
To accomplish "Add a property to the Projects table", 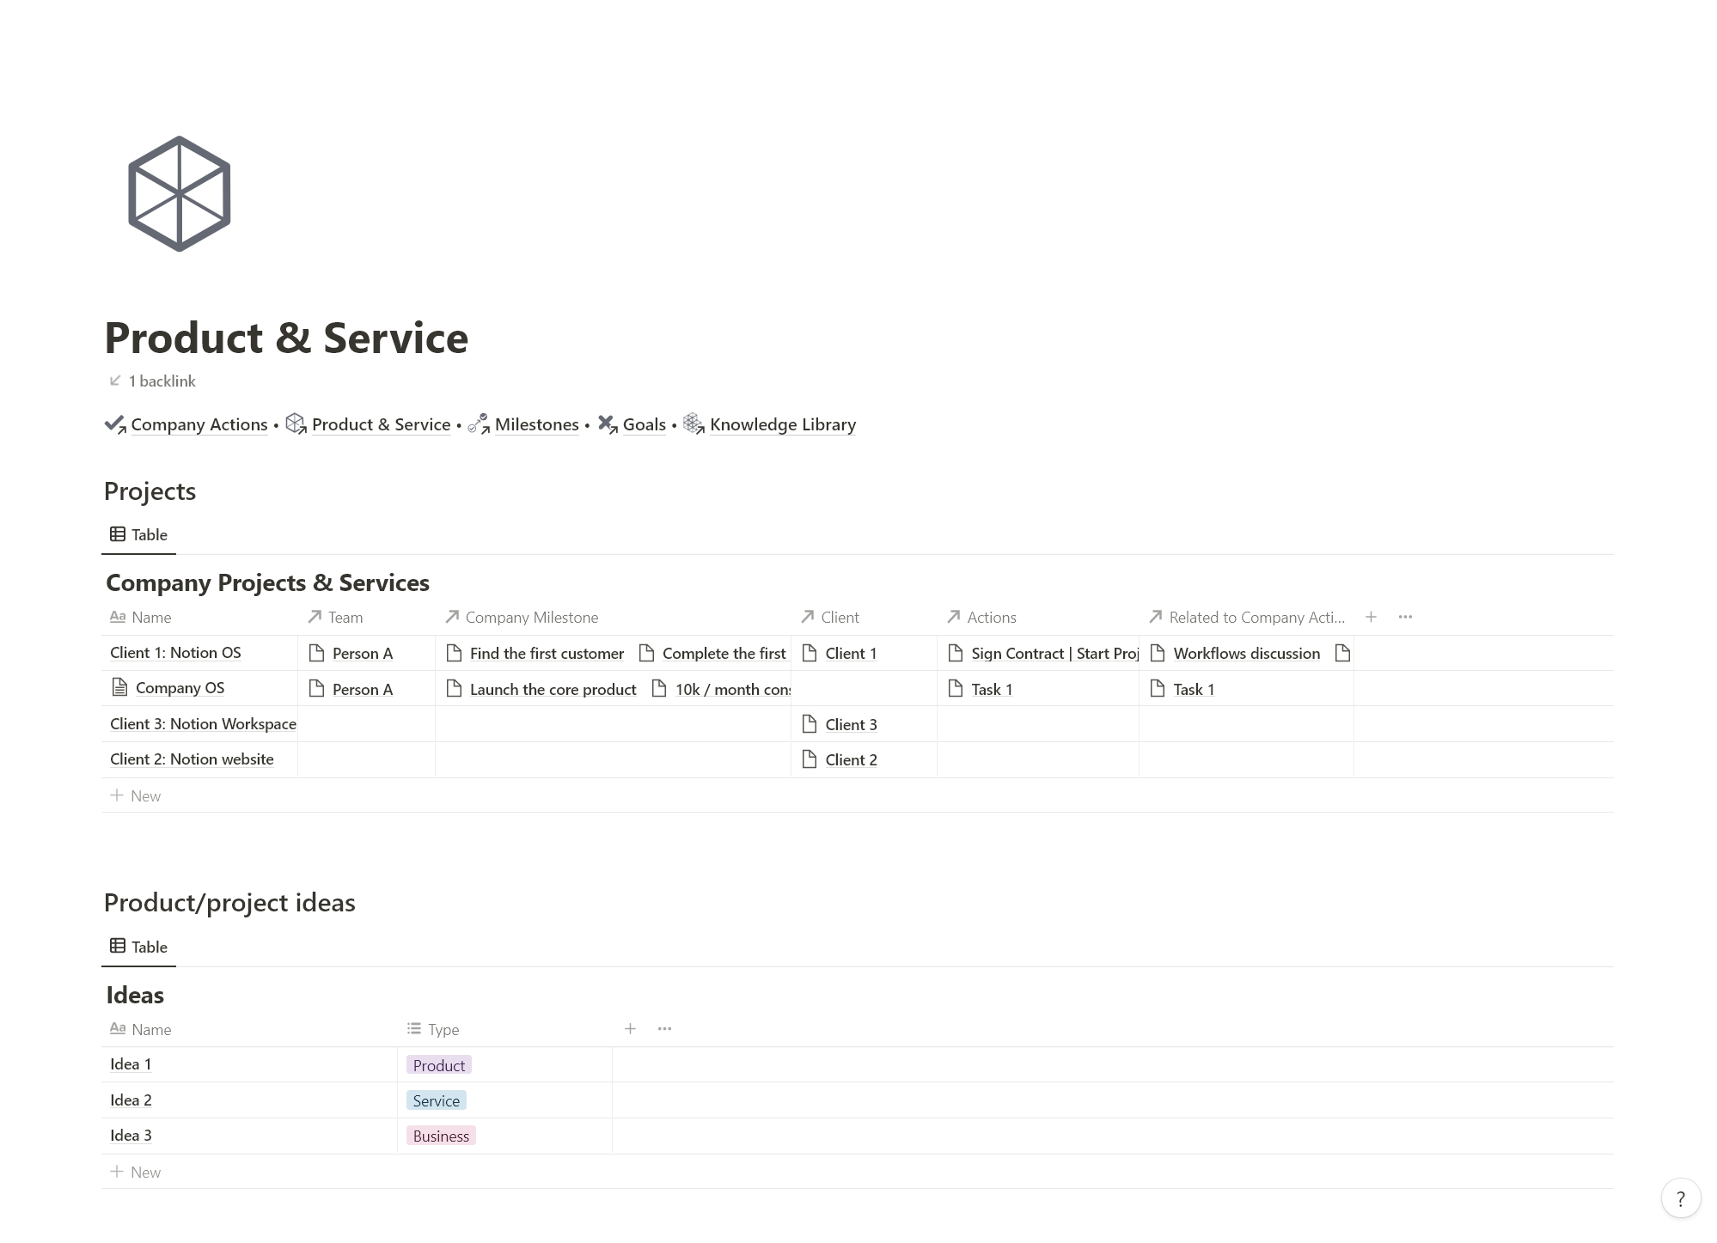I will tap(1371, 617).
